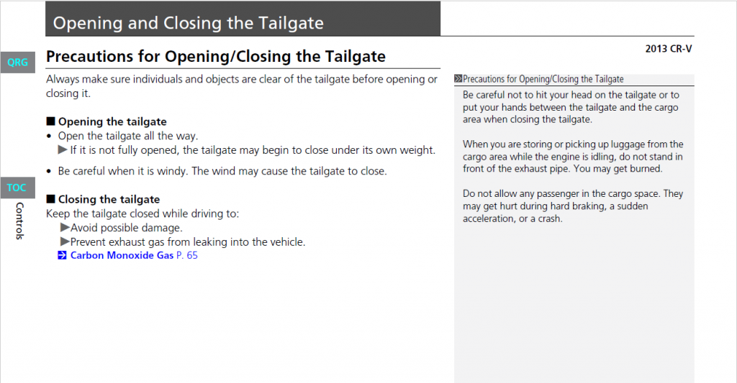Click the square bullet before Closing the tailgate
This screenshot has width=737, height=383.
click(x=50, y=200)
